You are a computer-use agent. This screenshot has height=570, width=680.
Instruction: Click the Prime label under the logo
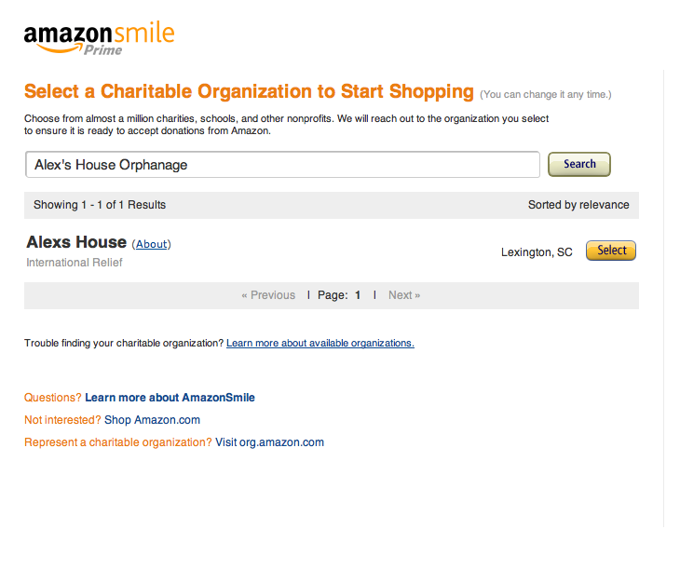pyautogui.click(x=102, y=50)
